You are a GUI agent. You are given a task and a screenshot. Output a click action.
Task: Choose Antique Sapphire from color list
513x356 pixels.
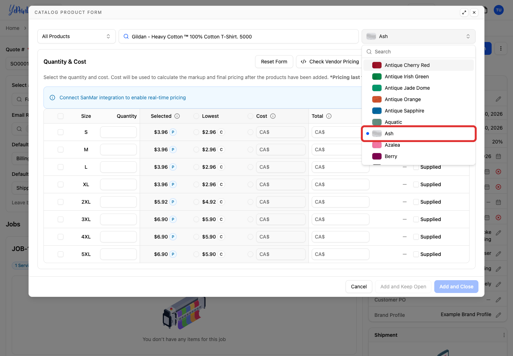coord(419,111)
